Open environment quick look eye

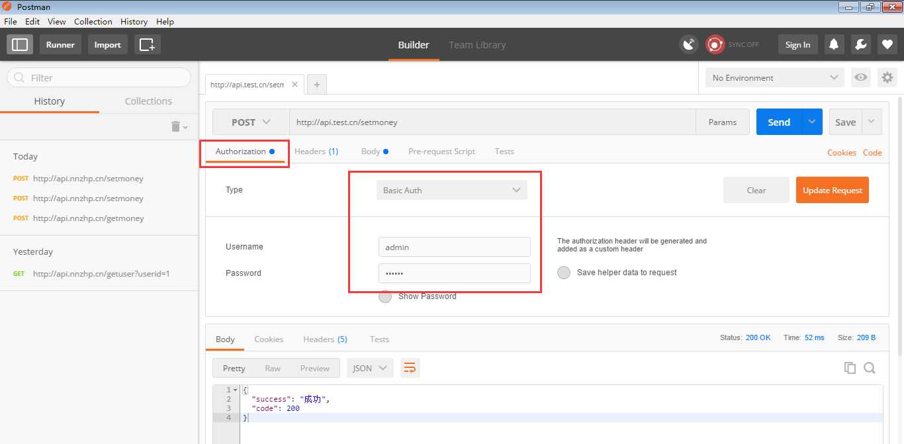[x=860, y=77]
